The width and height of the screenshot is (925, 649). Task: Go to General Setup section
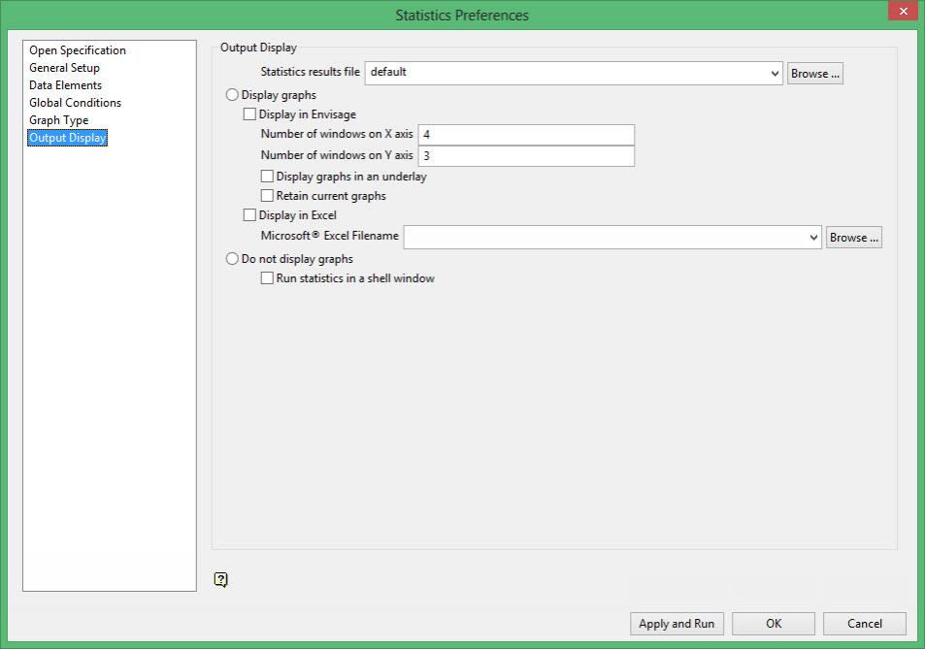coord(64,68)
